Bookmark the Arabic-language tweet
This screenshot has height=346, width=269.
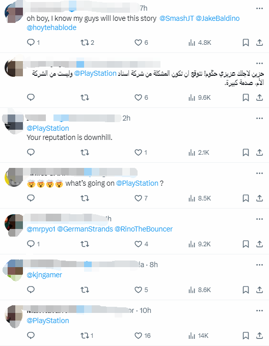(x=246, y=98)
